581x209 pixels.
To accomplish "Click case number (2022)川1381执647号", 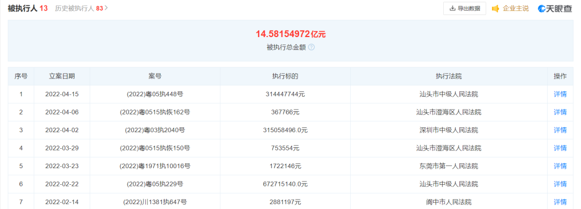I will click(x=155, y=202).
